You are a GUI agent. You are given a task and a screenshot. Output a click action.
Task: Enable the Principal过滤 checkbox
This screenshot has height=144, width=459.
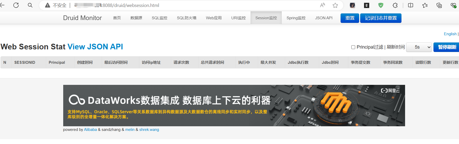pyautogui.click(x=353, y=47)
